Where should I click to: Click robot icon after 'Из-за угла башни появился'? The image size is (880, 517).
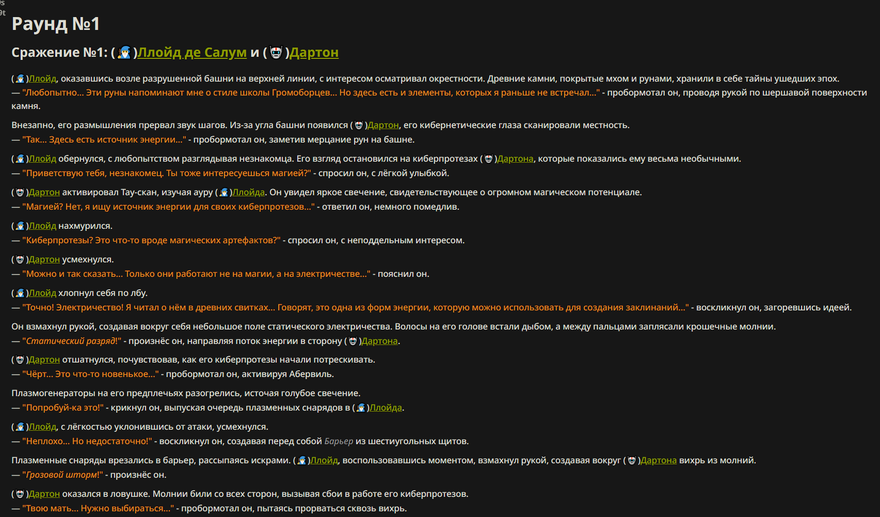pos(359,125)
